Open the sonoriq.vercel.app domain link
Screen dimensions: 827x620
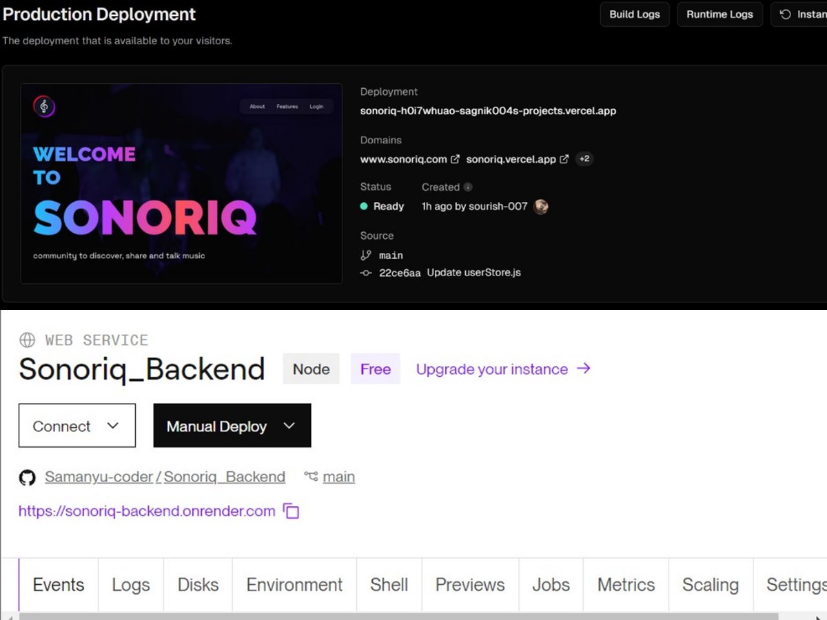511,159
